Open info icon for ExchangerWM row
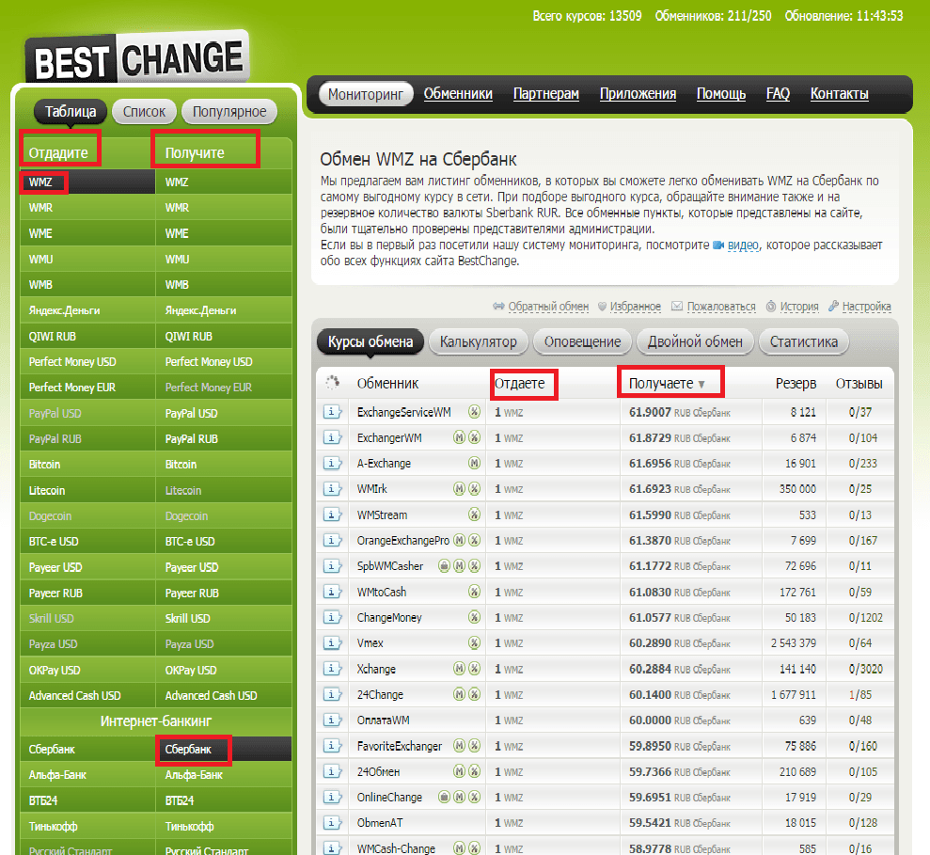The height and width of the screenshot is (855, 930). 332,437
